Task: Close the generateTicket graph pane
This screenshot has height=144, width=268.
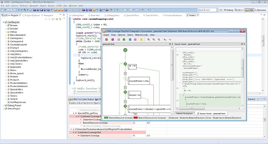Action: (172, 44)
